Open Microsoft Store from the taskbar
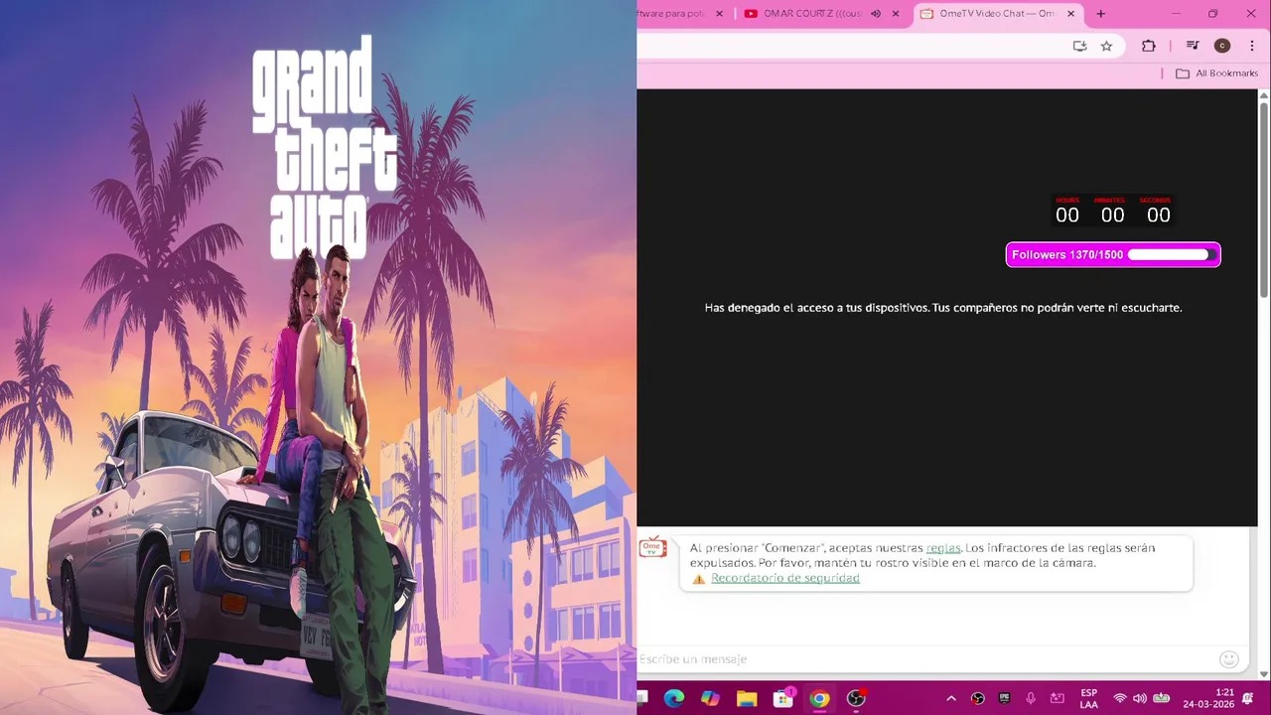Screen dimensions: 1271x715 (x=783, y=698)
